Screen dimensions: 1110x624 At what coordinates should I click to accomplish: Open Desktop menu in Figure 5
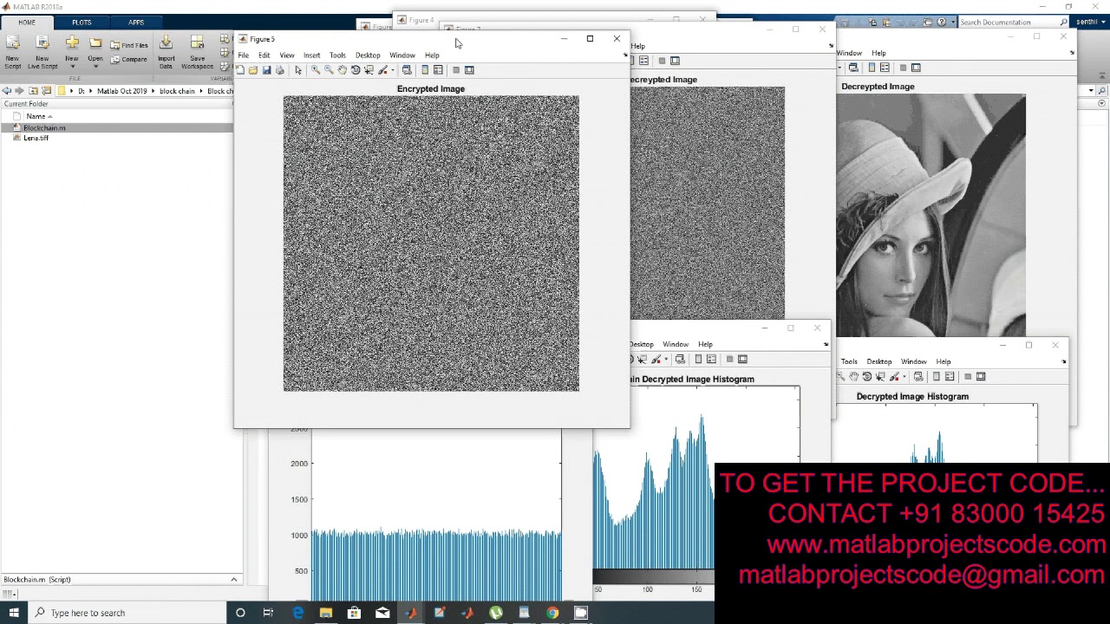[368, 55]
